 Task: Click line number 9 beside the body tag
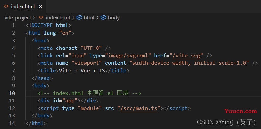coord(14,86)
